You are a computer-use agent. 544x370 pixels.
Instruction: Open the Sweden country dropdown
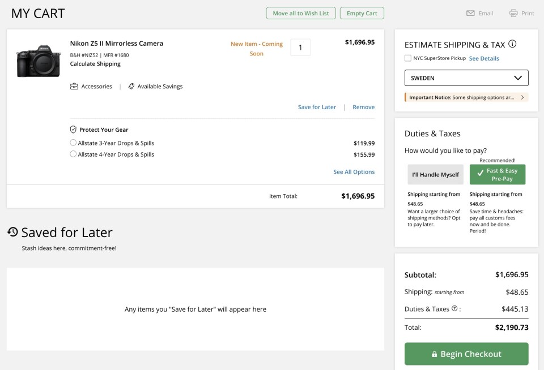pyautogui.click(x=466, y=78)
